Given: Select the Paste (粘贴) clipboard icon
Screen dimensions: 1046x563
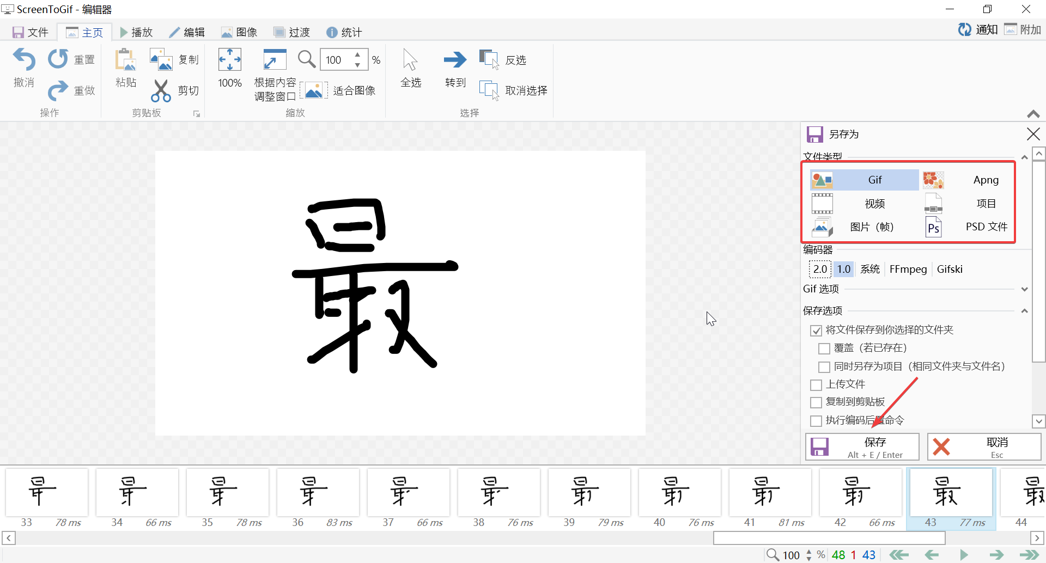Looking at the screenshot, I should click(125, 60).
